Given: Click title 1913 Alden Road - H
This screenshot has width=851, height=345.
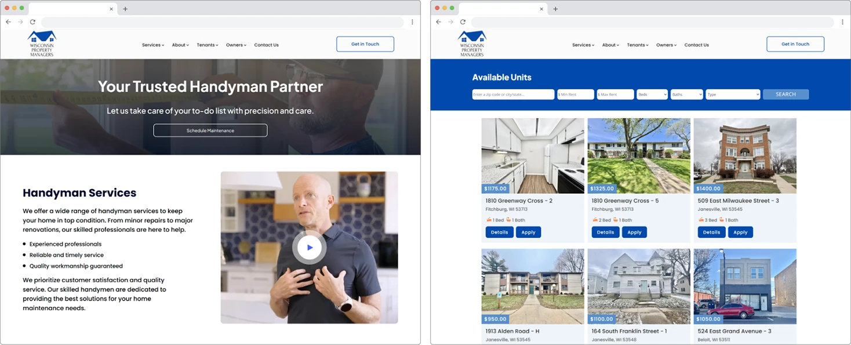Looking at the screenshot, I should [512, 331].
